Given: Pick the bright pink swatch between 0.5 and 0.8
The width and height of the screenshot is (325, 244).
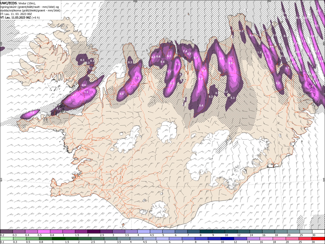Looking at the screenshot, I should pos(44,232).
